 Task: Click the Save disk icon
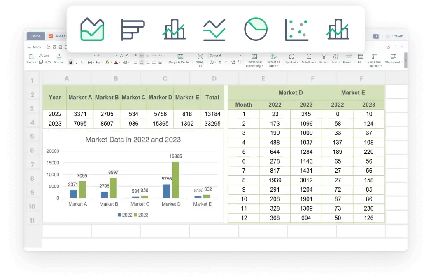pyautogui.click(x=54, y=47)
